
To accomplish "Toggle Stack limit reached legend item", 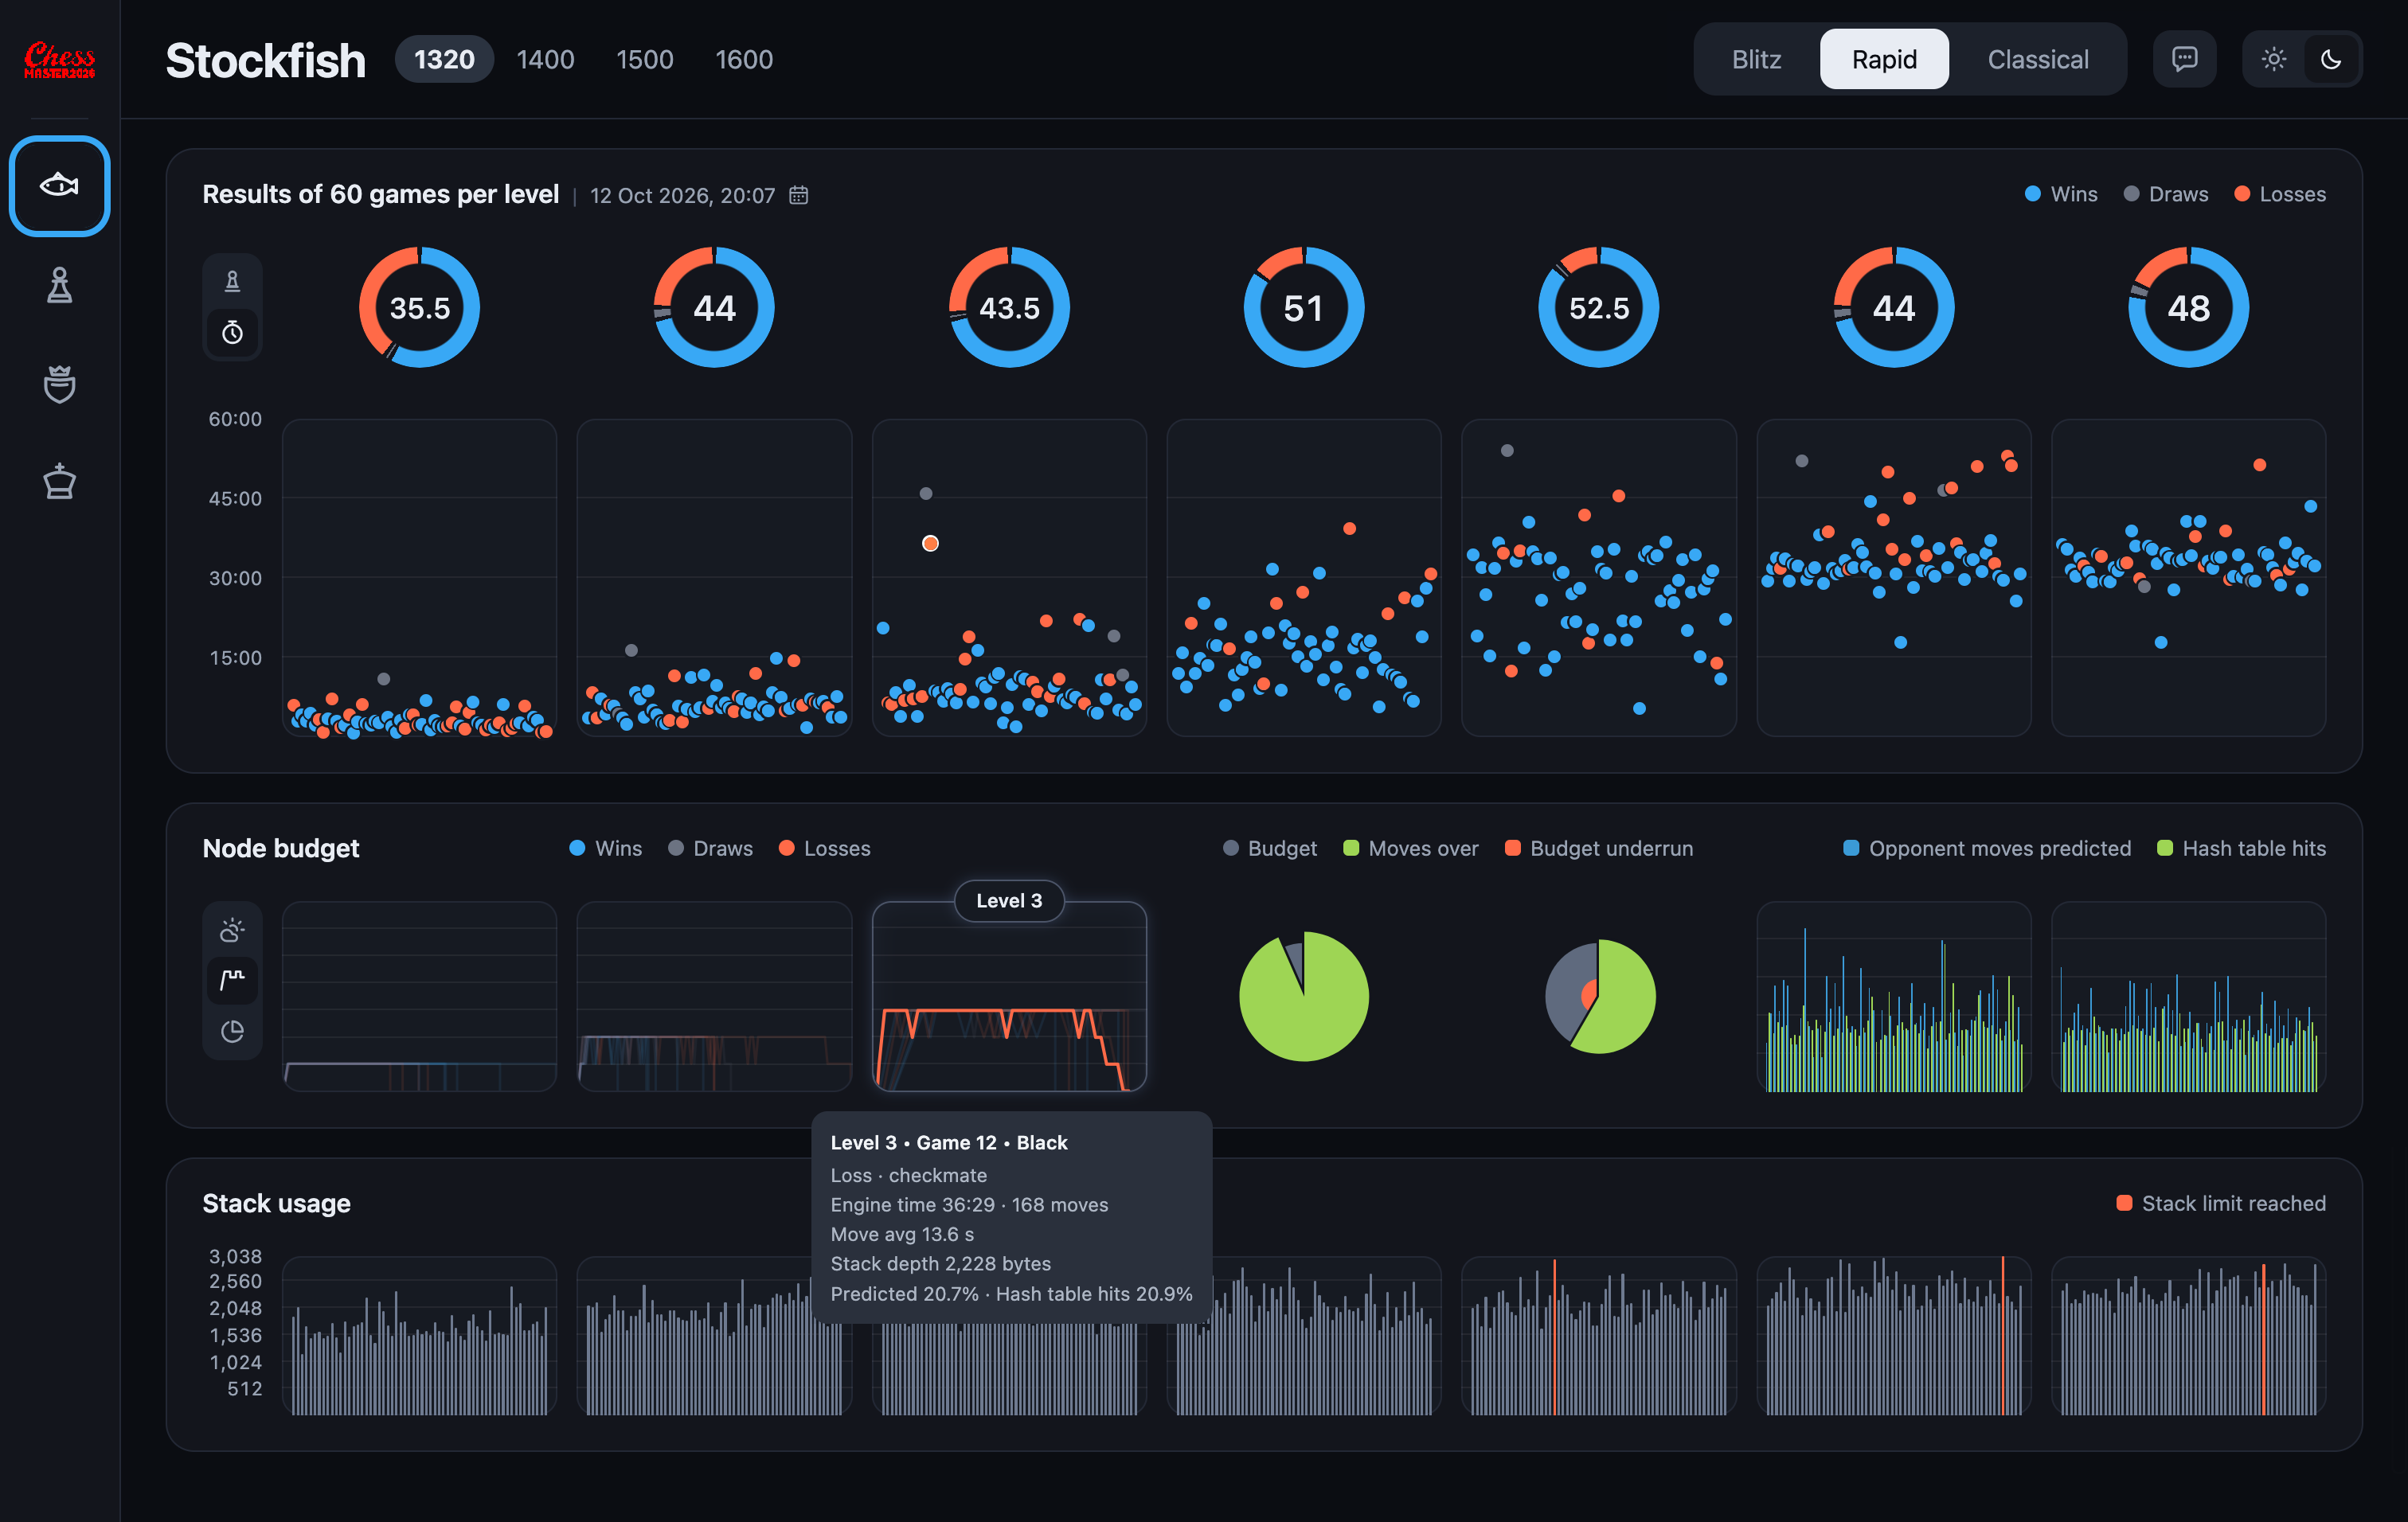I will [x=2220, y=1204].
